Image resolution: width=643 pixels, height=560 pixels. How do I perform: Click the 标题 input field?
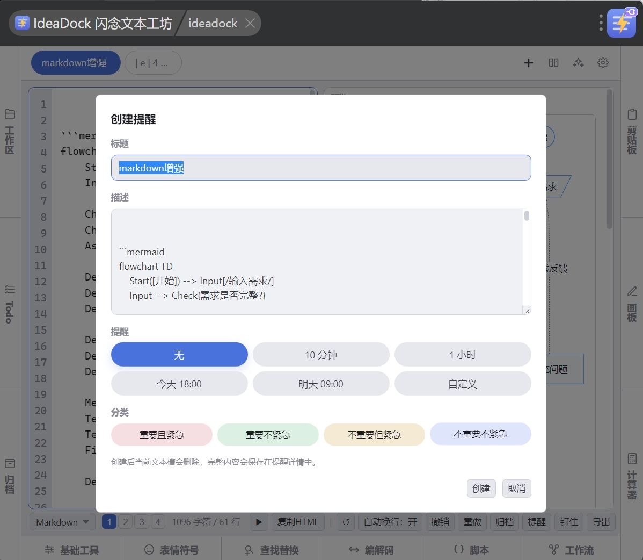[x=321, y=168]
